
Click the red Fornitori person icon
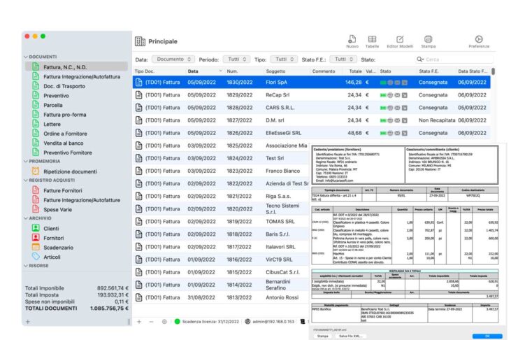[36, 237]
